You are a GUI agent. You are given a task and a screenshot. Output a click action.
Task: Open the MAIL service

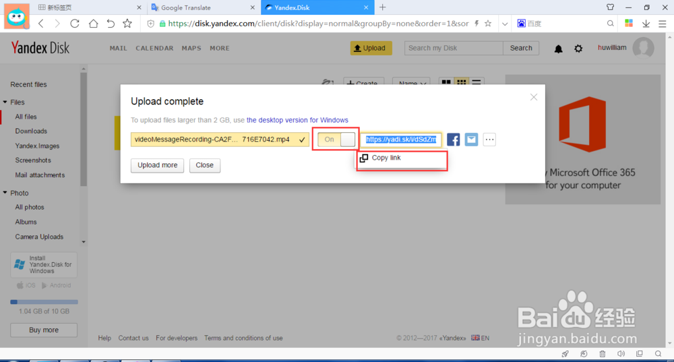(118, 48)
